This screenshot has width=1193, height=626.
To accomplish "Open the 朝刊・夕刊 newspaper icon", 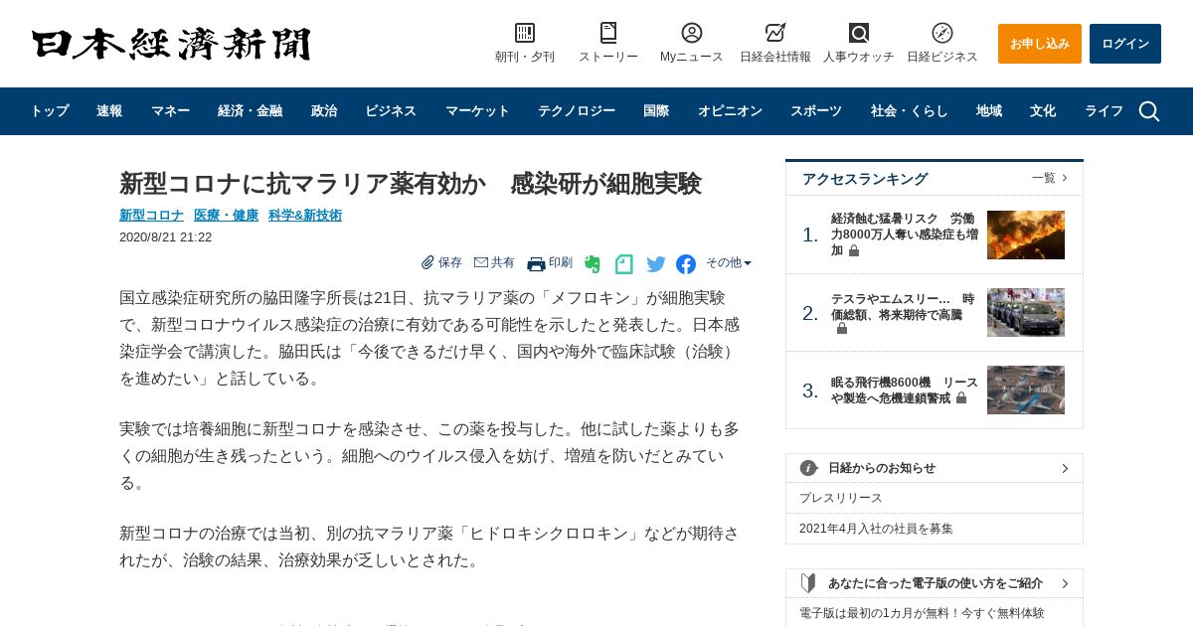I will (x=525, y=33).
